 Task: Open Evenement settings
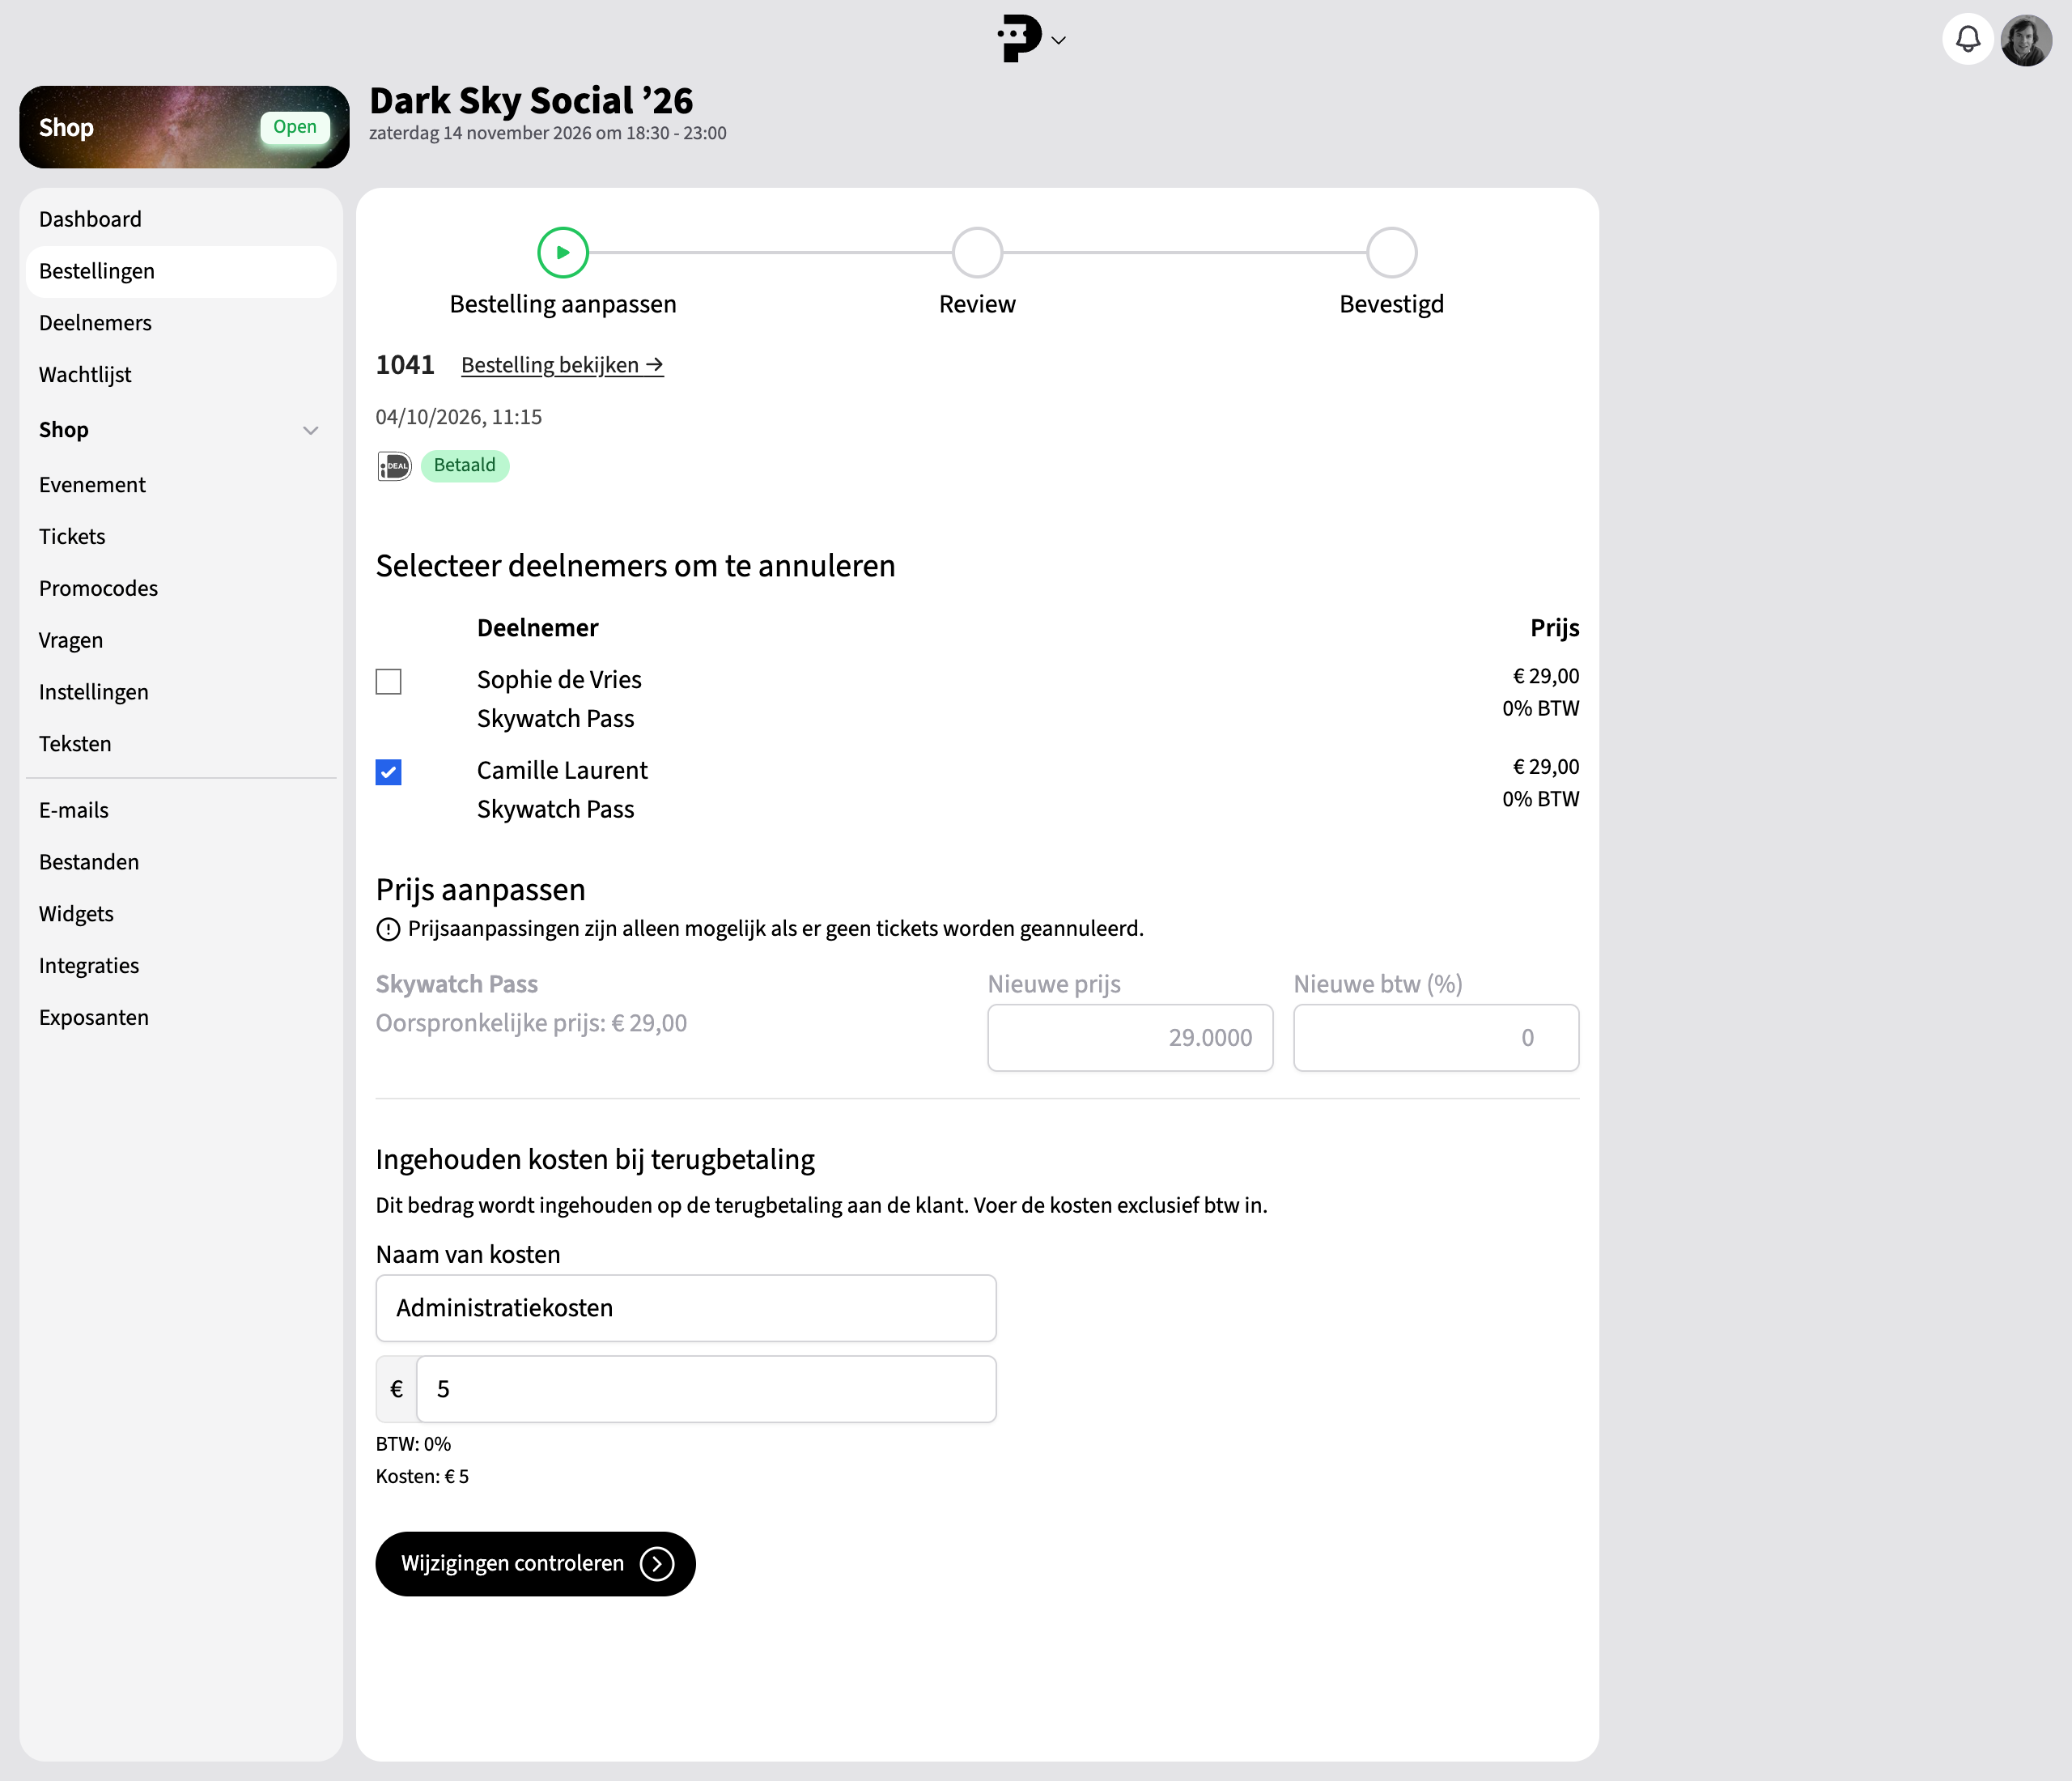tap(181, 485)
